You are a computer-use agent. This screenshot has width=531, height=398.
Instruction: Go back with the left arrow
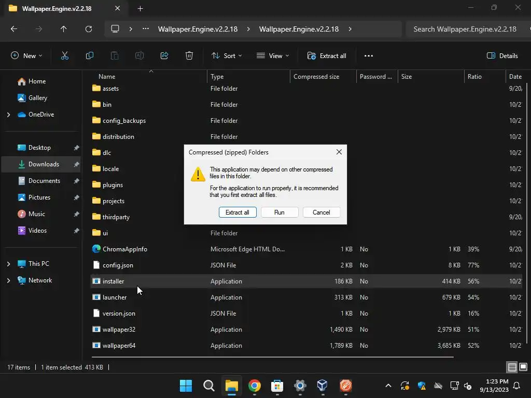[x=14, y=29]
